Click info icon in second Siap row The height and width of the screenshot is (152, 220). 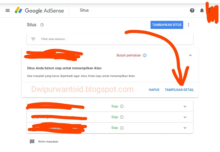[x=122, y=117]
